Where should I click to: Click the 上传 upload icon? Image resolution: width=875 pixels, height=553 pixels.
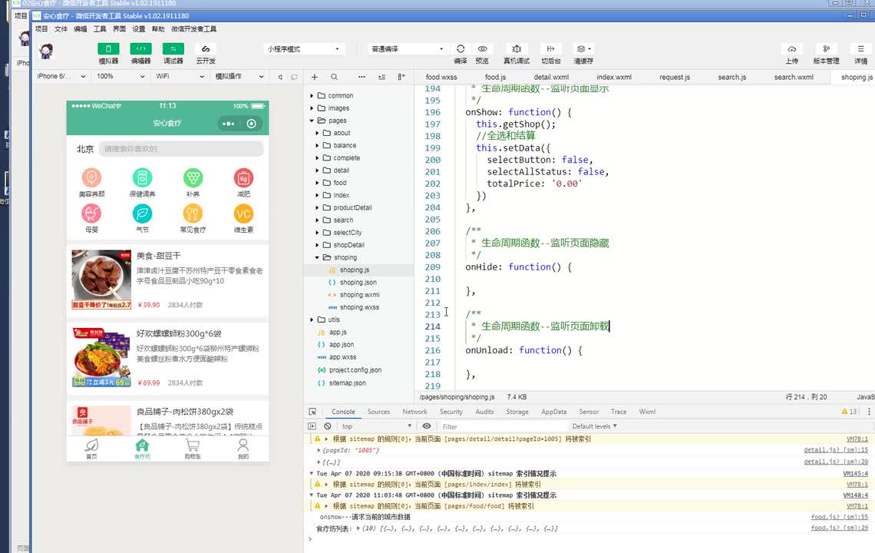792,49
